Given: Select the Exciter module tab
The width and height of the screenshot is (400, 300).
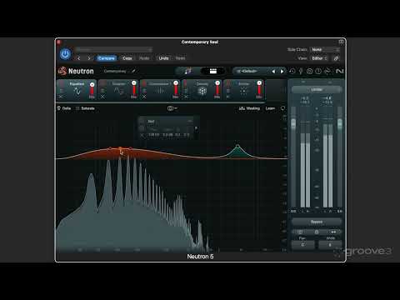Looking at the screenshot, I should 243,89.
